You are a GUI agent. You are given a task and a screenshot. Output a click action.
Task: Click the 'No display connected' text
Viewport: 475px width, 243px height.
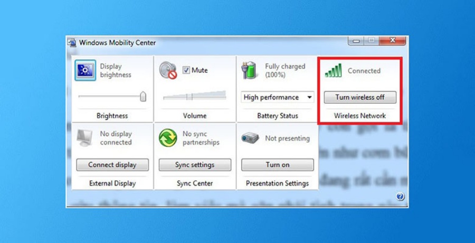click(x=116, y=138)
